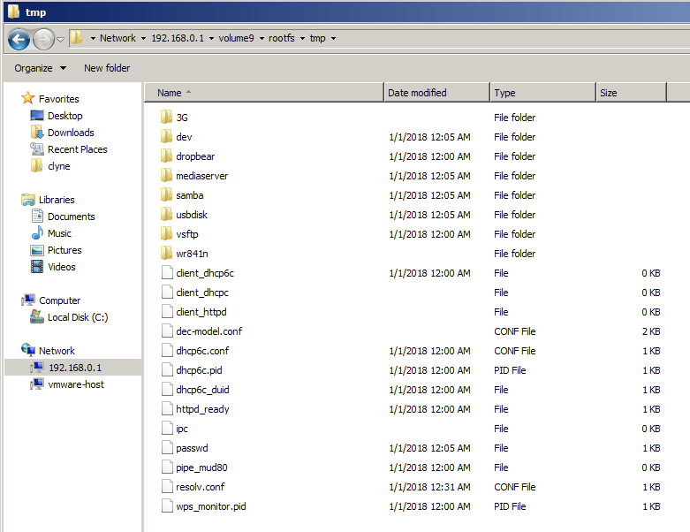This screenshot has width=690, height=532.
Task: Click the Network breadcrumb segment
Action: (118, 38)
